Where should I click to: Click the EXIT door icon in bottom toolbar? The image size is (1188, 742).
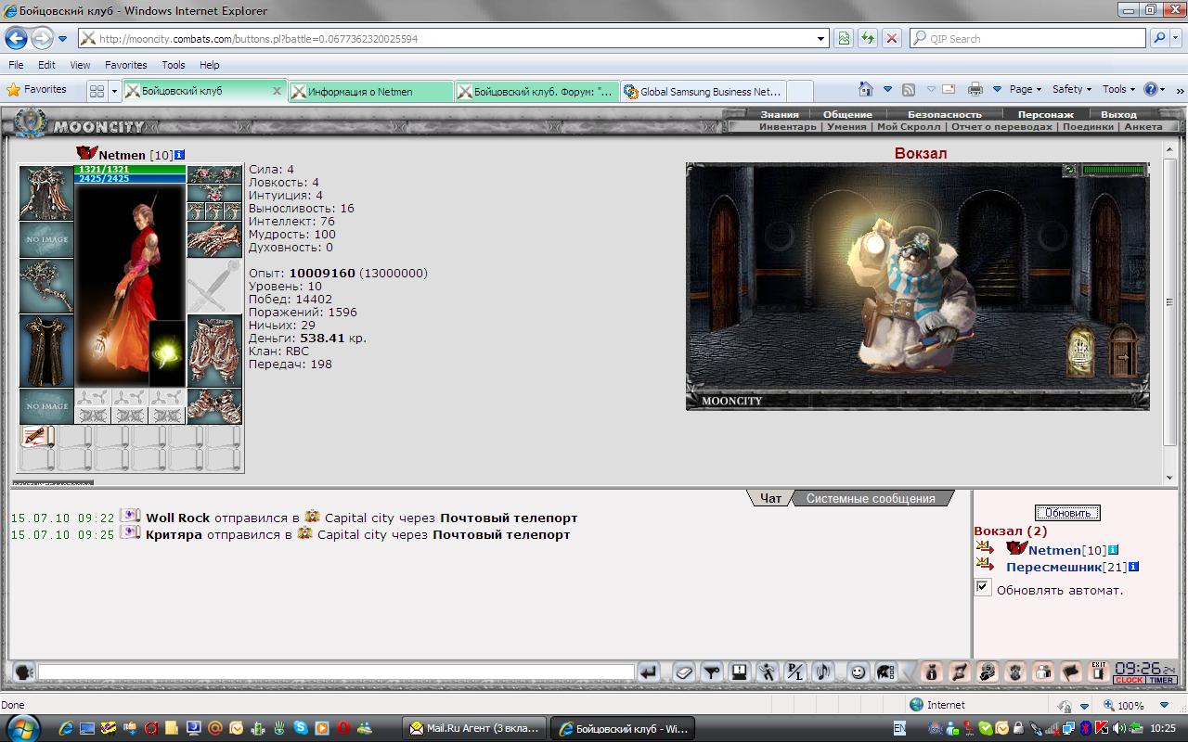click(1099, 672)
